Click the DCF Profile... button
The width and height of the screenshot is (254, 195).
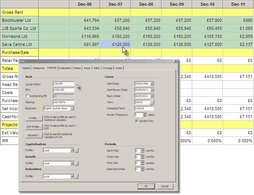point(34,127)
